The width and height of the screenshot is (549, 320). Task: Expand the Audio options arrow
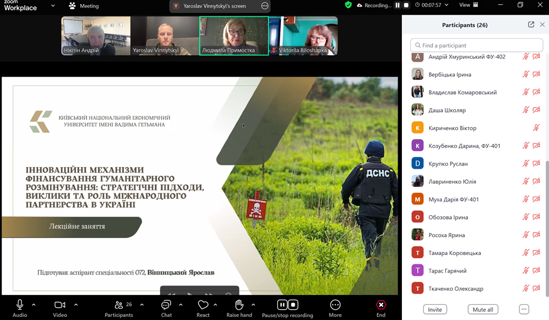pos(33,305)
